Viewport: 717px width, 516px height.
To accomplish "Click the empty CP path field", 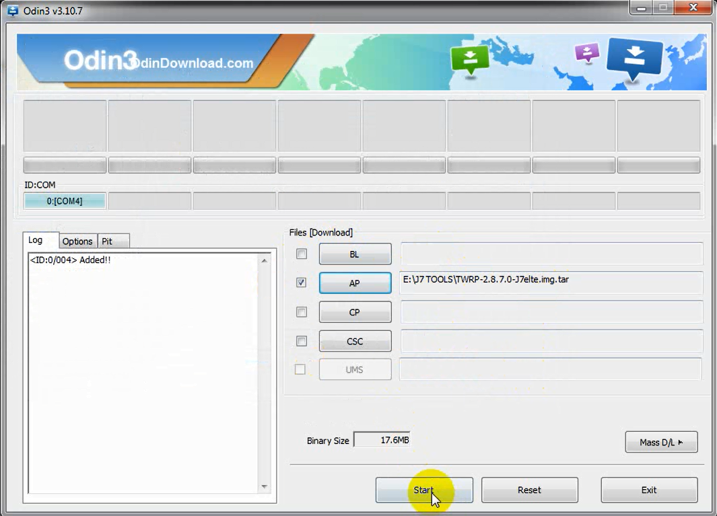I will point(551,311).
